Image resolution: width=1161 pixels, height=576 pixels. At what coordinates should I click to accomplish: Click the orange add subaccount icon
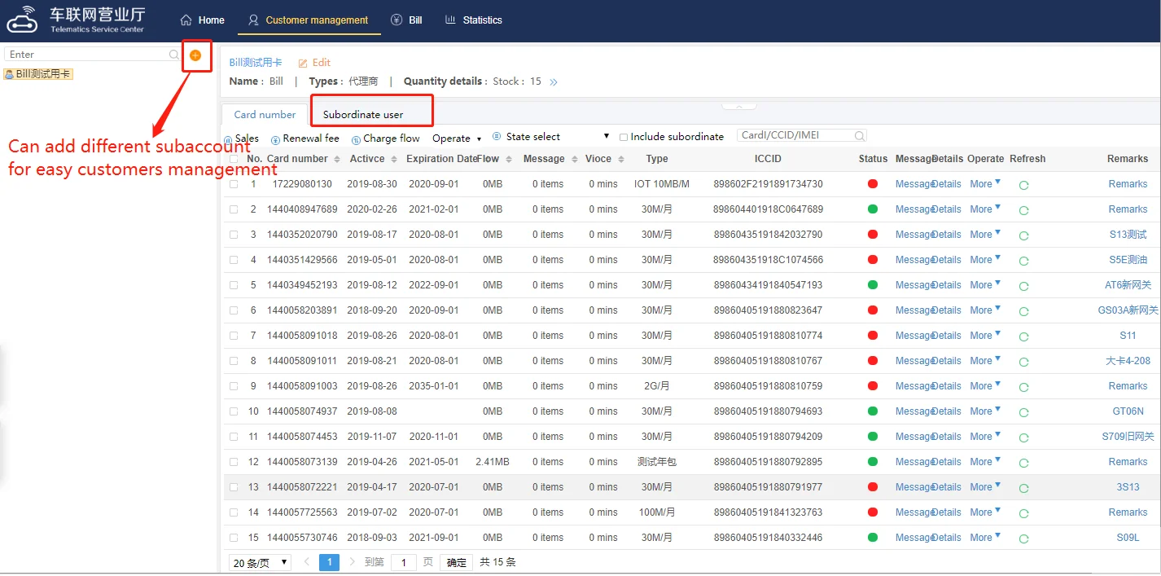coord(195,55)
